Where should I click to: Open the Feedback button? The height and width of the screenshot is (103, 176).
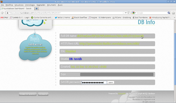pos(43,94)
